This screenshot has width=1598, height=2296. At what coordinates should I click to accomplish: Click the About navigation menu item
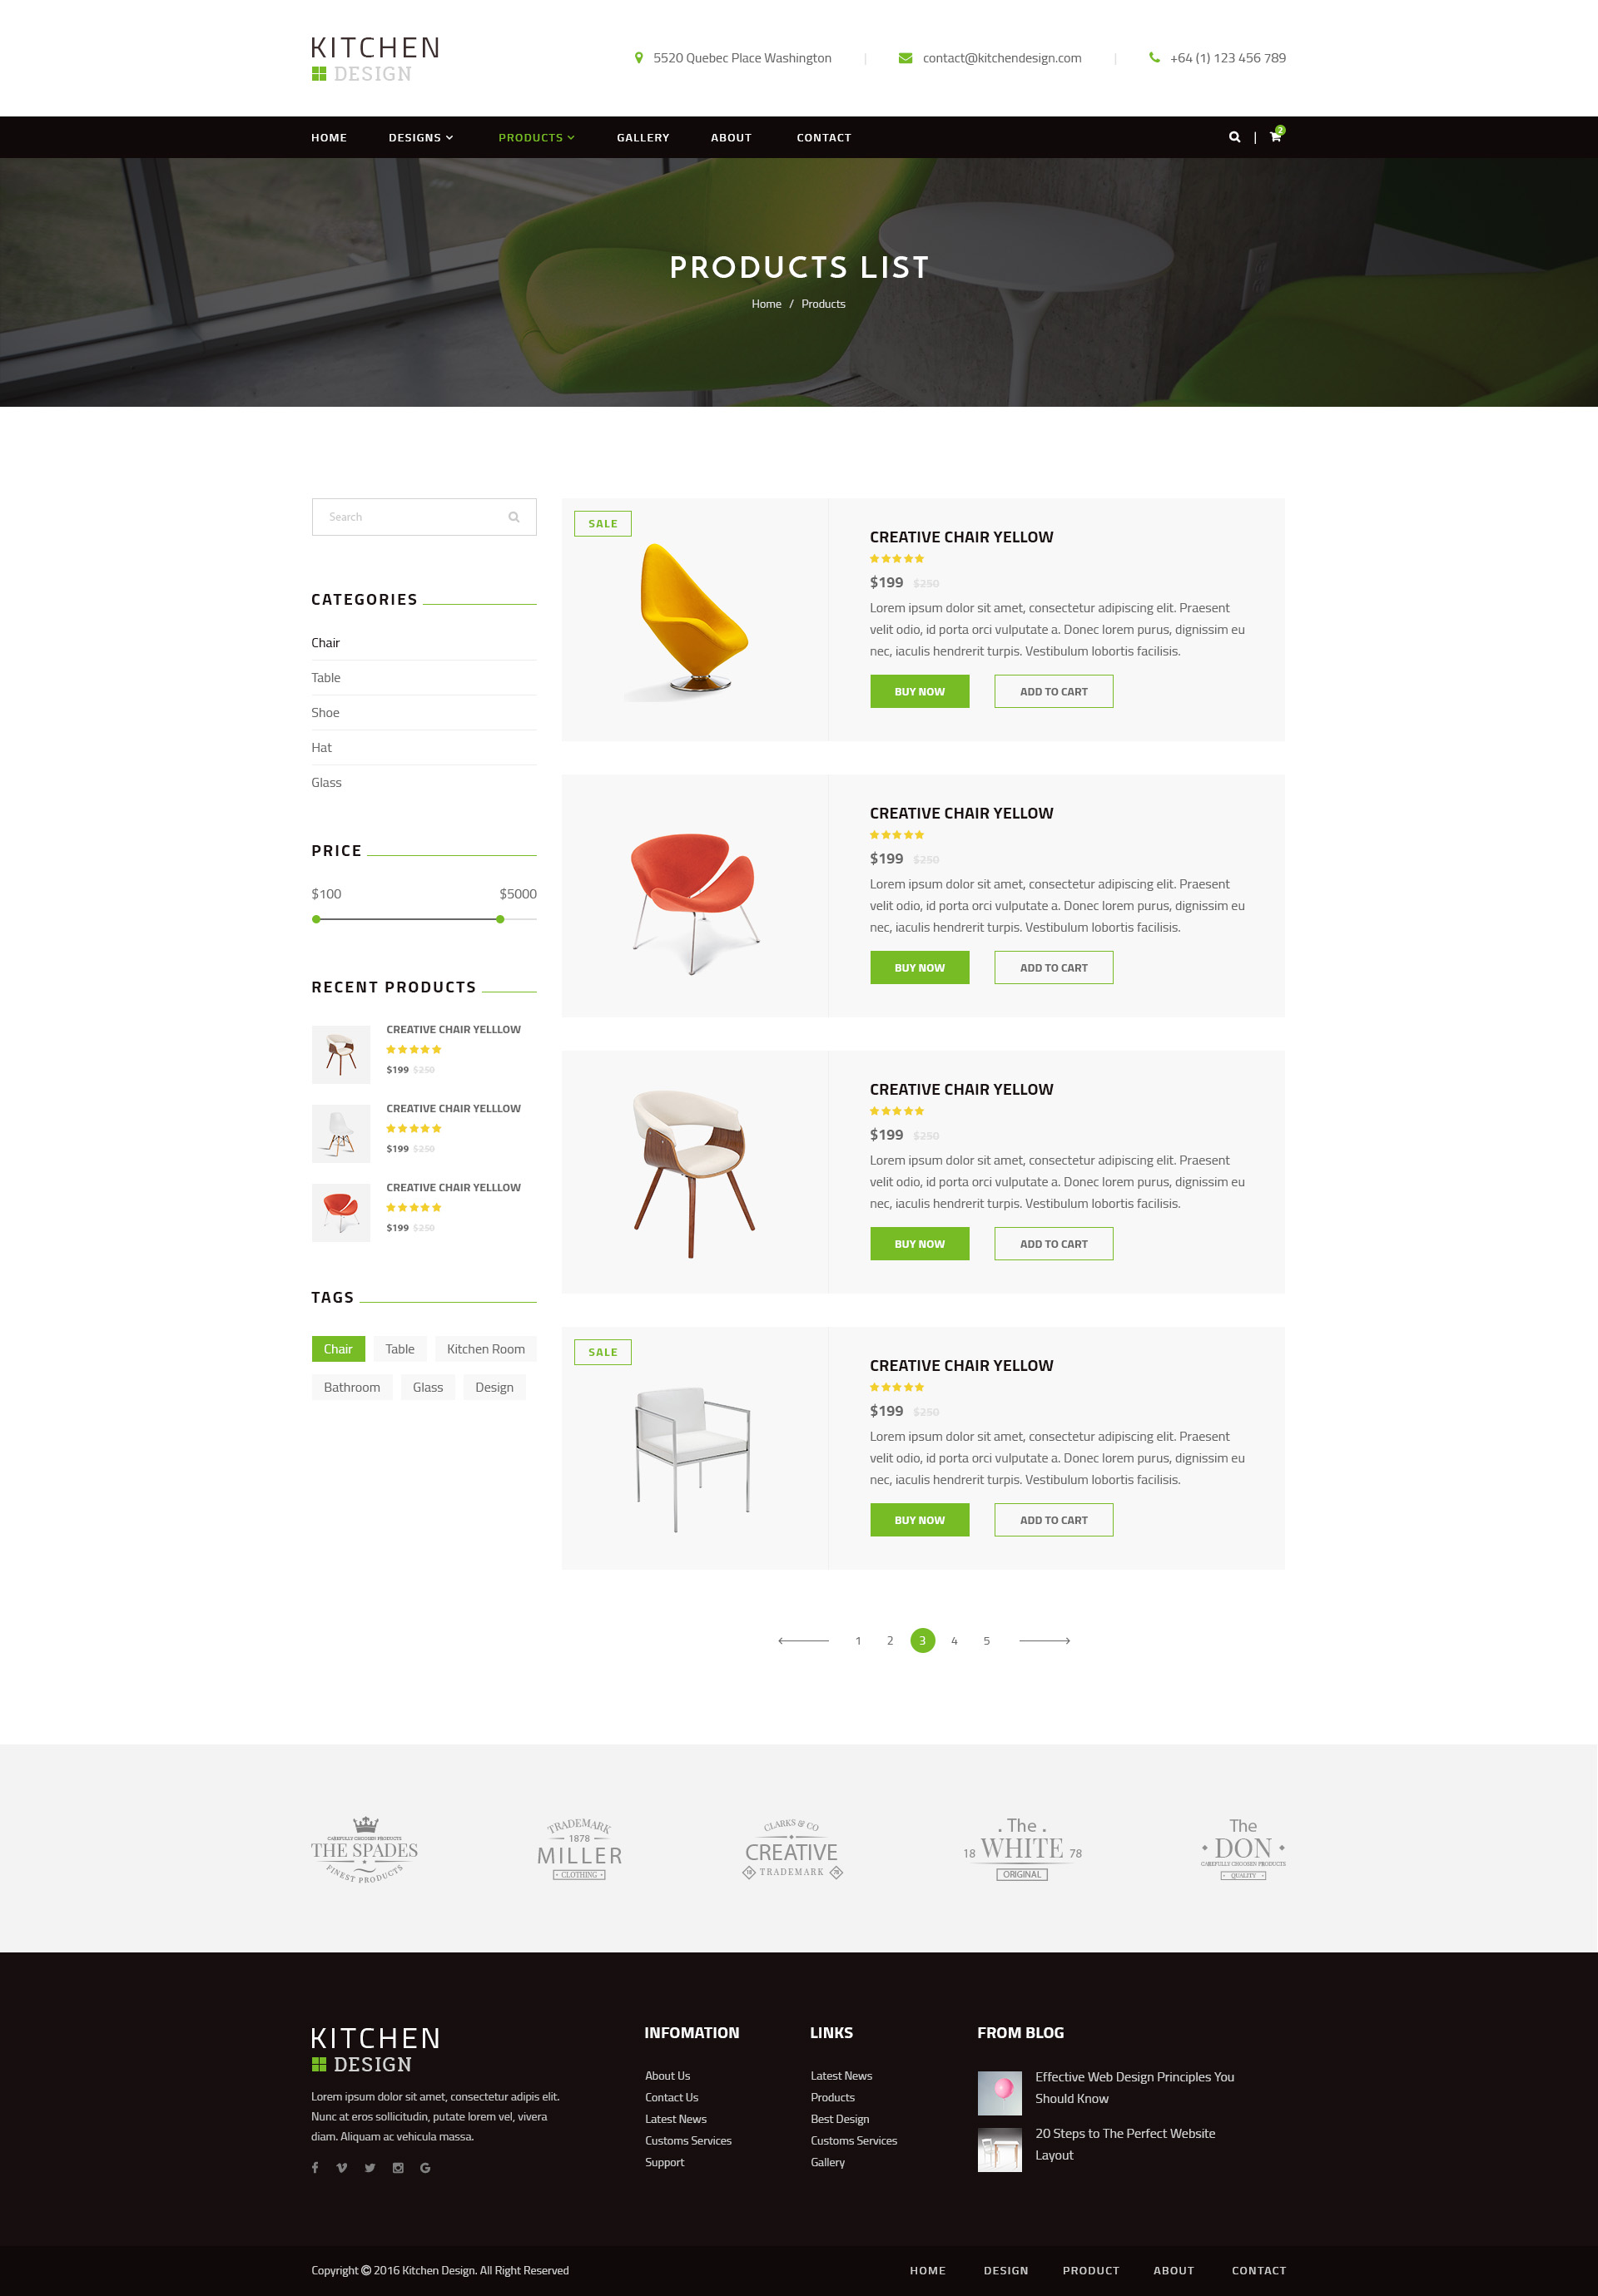(730, 136)
